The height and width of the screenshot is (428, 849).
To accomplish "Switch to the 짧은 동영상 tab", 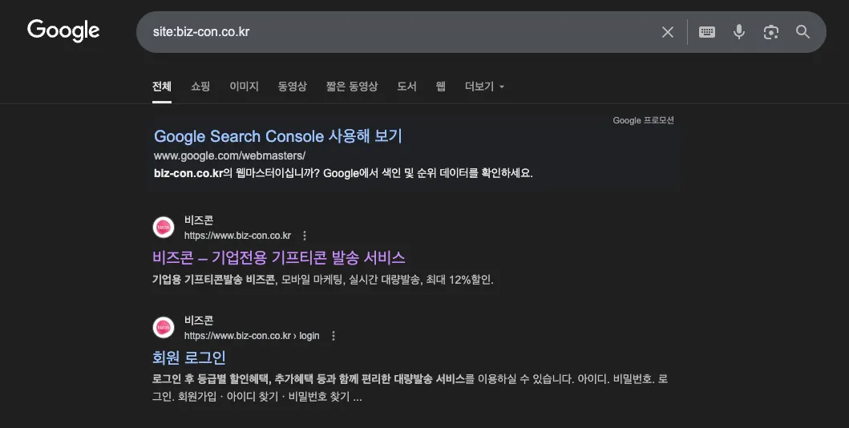I will coord(352,87).
